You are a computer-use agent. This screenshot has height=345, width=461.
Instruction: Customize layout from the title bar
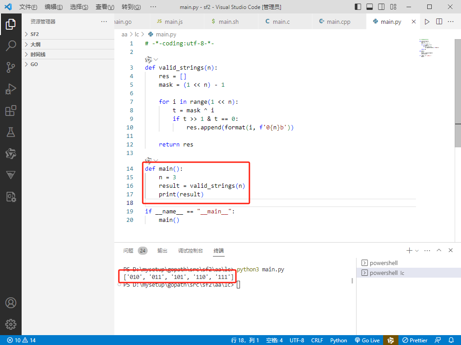coord(393,7)
